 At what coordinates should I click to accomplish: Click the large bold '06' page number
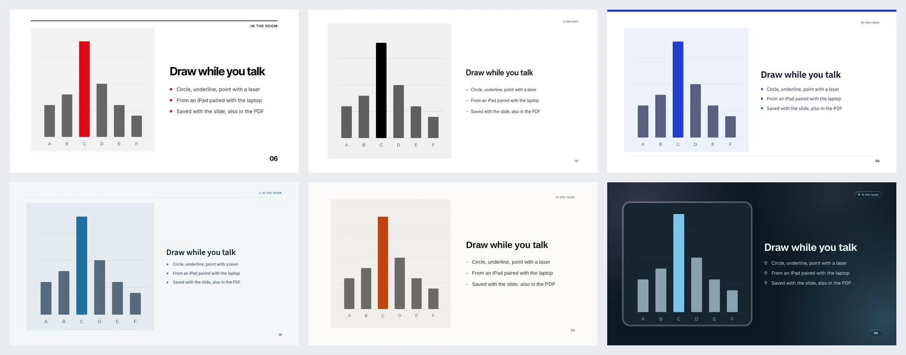pyautogui.click(x=274, y=159)
